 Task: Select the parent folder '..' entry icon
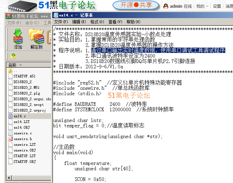(10, 70)
